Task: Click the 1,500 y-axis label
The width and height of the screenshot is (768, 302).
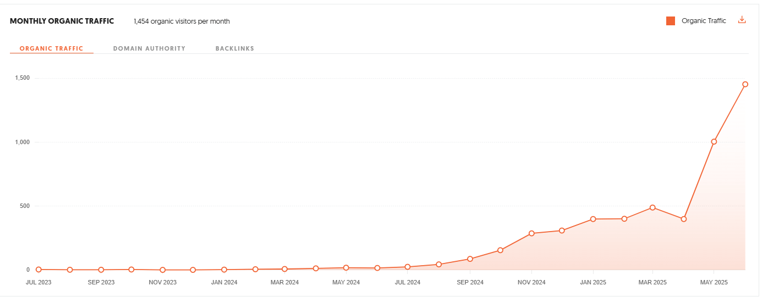Action: click(x=22, y=78)
